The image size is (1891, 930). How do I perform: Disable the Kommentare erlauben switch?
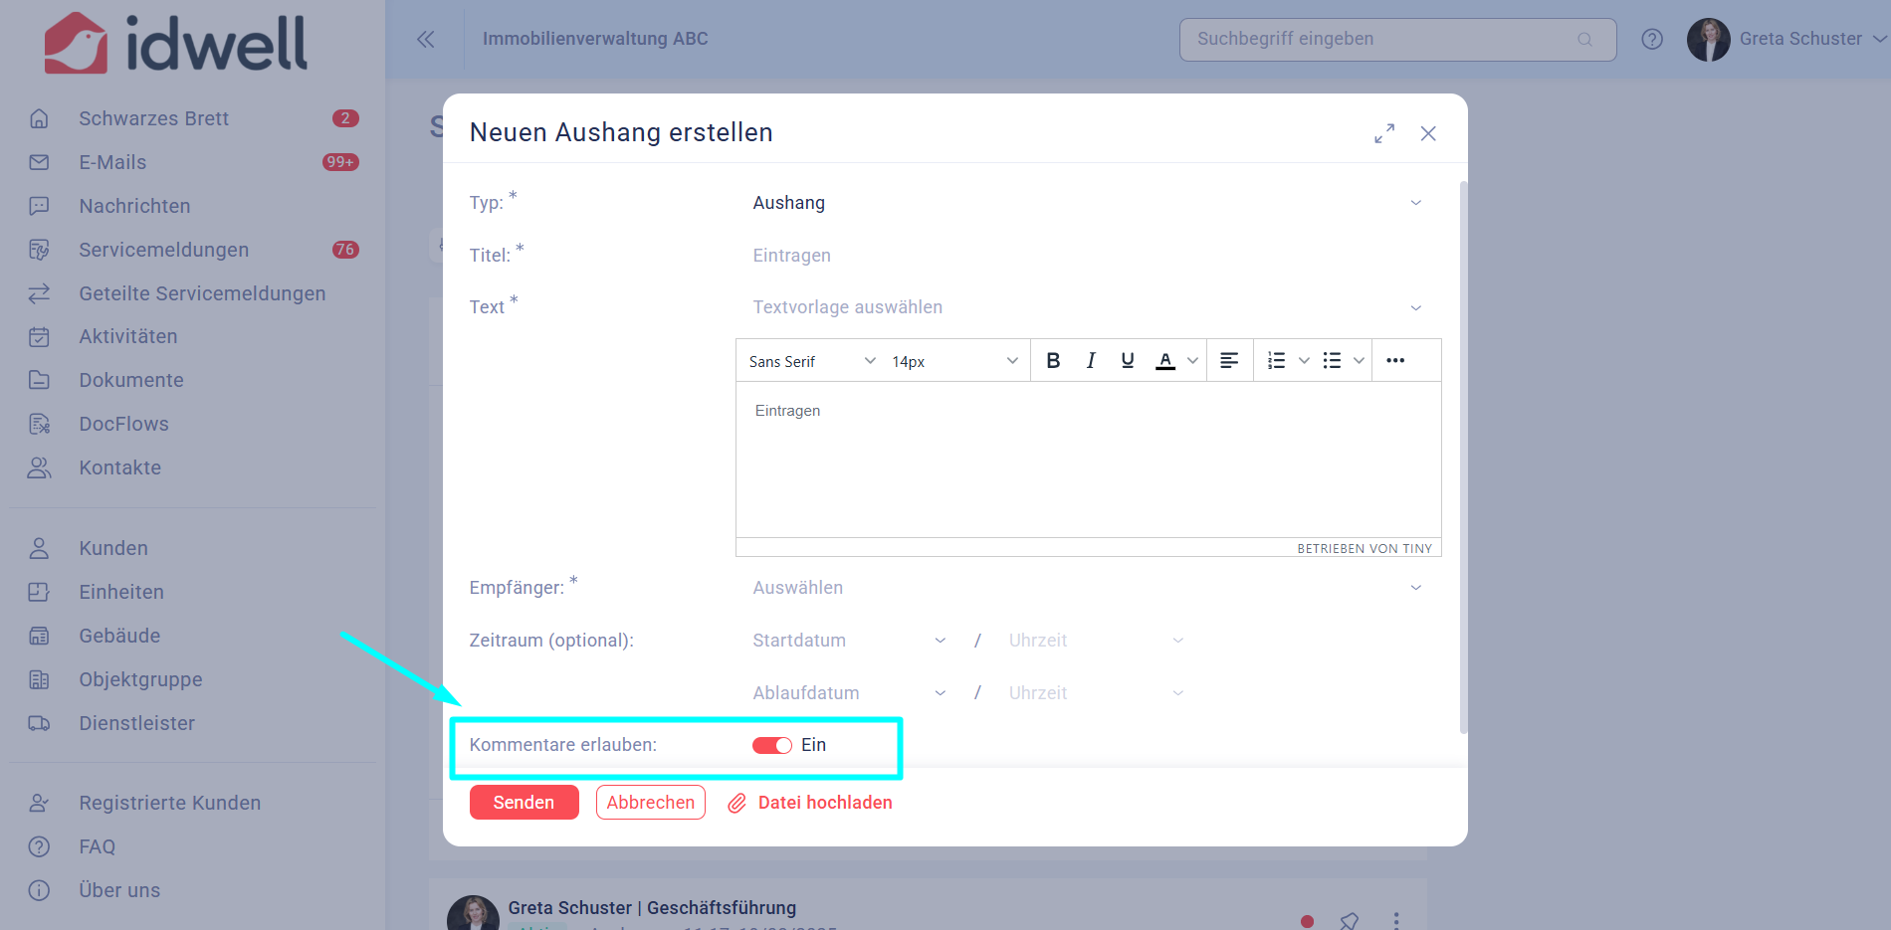pyautogui.click(x=771, y=745)
